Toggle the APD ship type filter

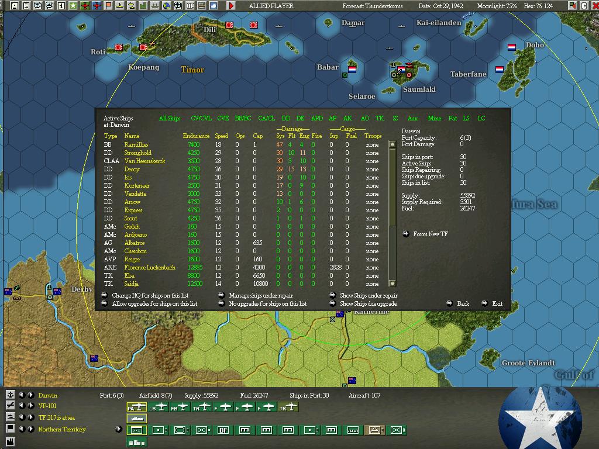point(317,118)
